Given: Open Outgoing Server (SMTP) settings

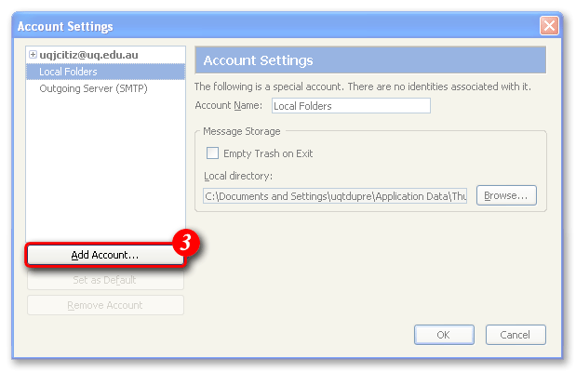Looking at the screenshot, I should (93, 88).
